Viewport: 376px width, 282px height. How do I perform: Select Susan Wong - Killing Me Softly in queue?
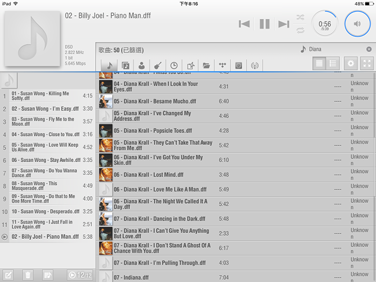click(x=47, y=96)
